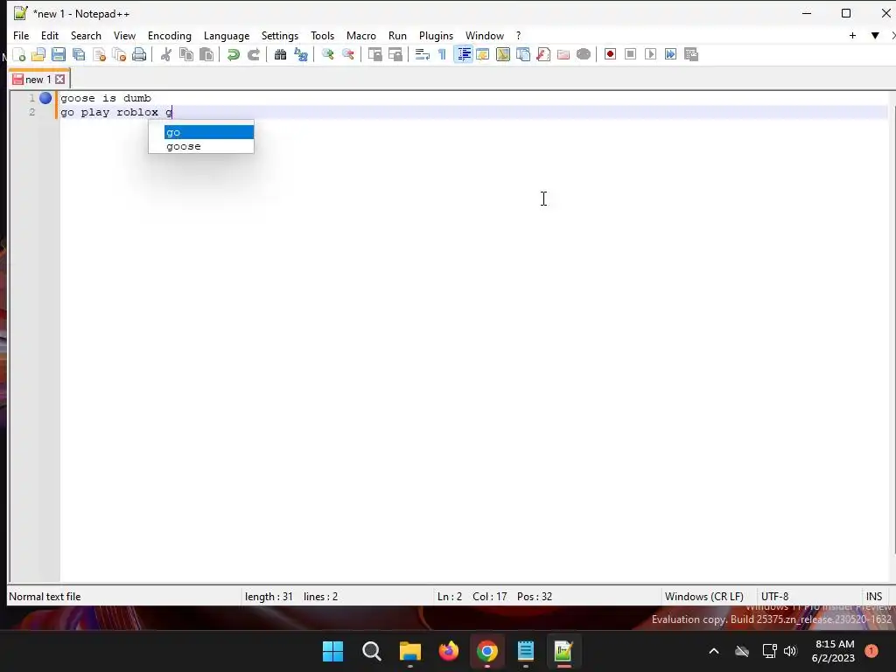Cut selection with the scissors icon
Image resolution: width=896 pixels, height=672 pixels.
point(165,54)
